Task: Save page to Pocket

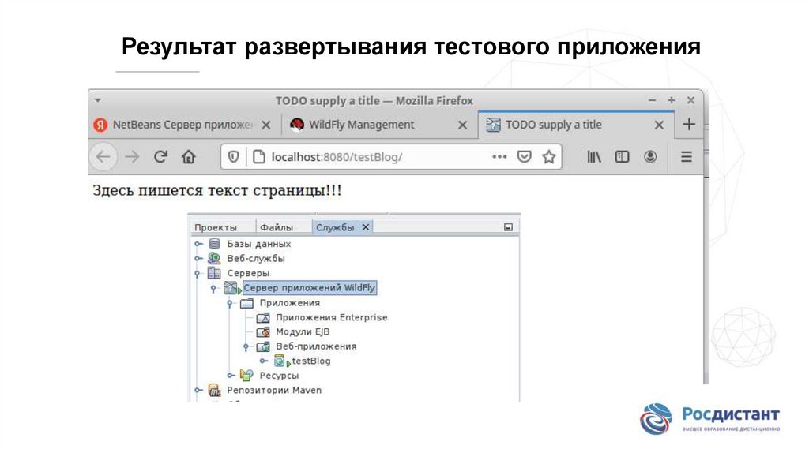Action: click(525, 157)
